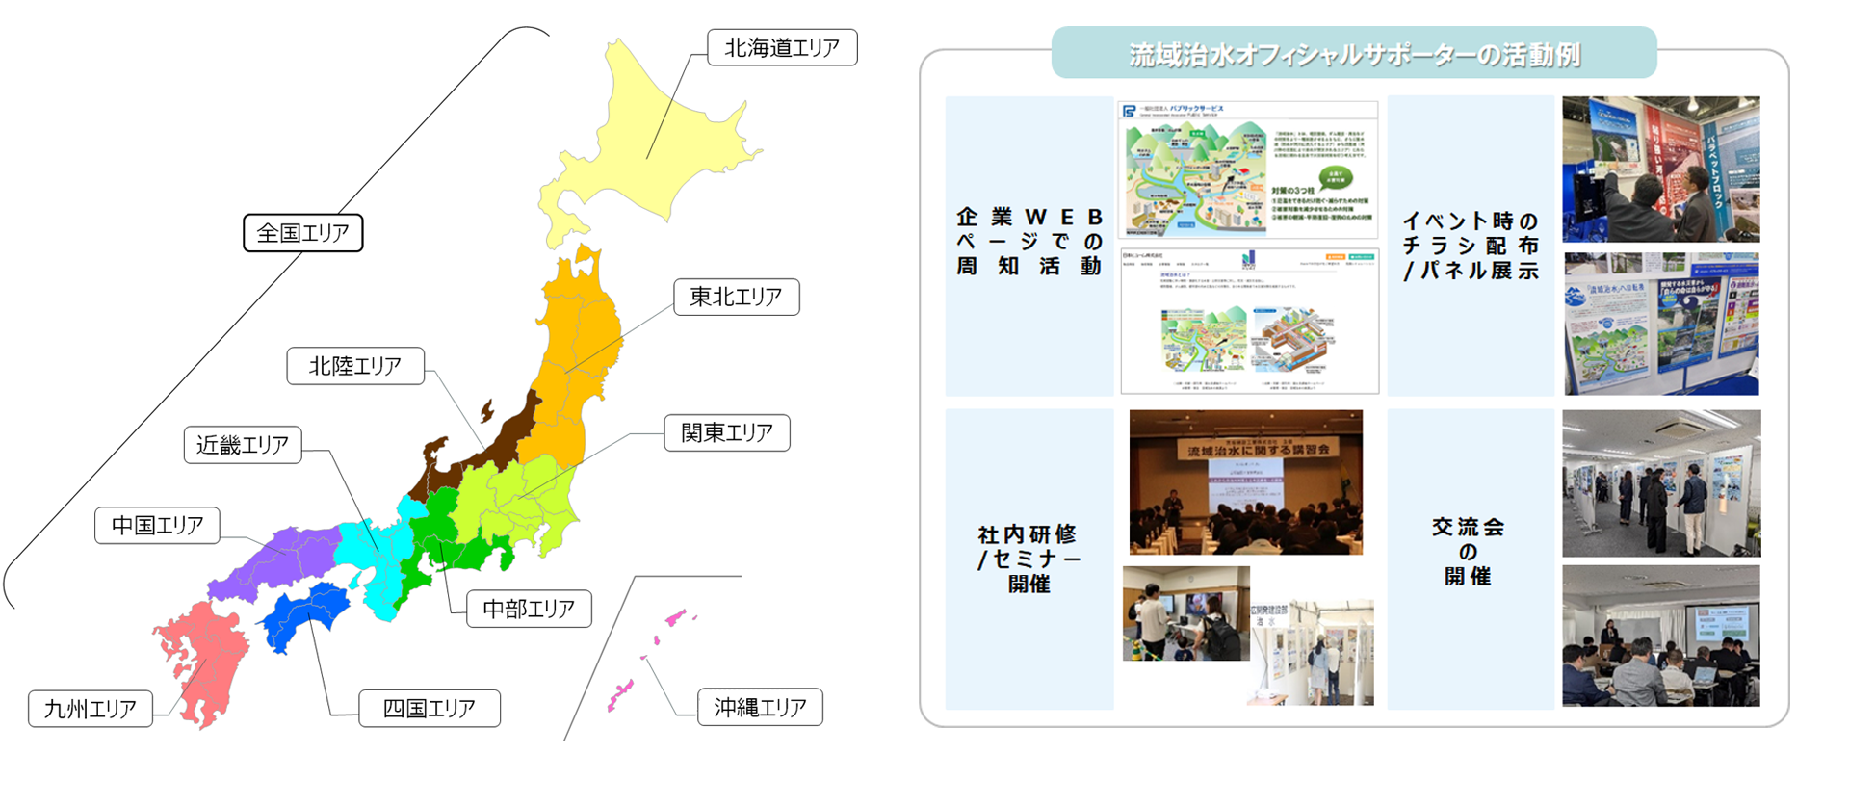
Task: Click the 北海道エリア label
Action: 782,47
